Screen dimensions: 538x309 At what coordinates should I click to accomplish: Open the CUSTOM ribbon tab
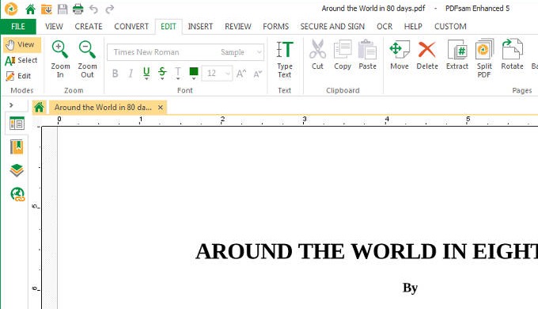pos(450,26)
